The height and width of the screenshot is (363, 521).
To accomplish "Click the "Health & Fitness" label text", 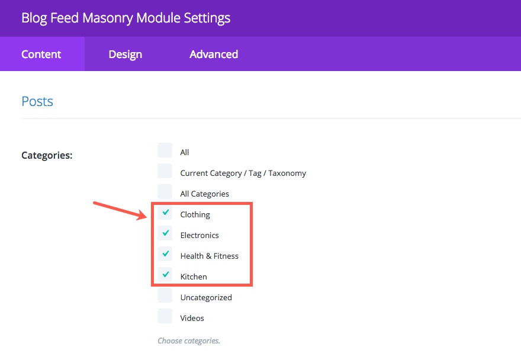I will click(209, 256).
